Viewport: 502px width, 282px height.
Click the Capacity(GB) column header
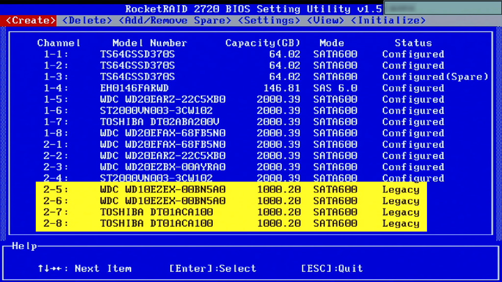(x=263, y=43)
